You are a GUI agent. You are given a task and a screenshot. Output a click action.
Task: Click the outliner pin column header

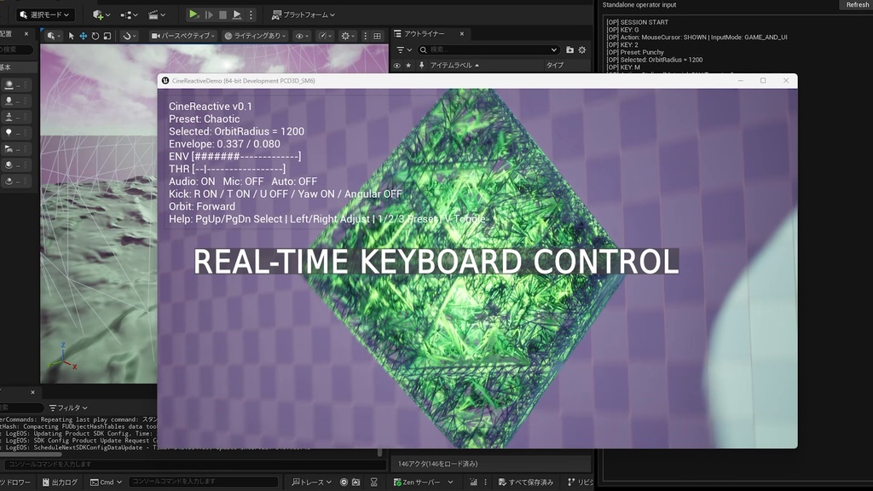coord(421,65)
